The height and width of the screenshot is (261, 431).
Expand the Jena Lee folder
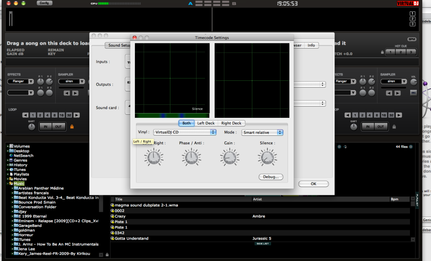(12, 249)
